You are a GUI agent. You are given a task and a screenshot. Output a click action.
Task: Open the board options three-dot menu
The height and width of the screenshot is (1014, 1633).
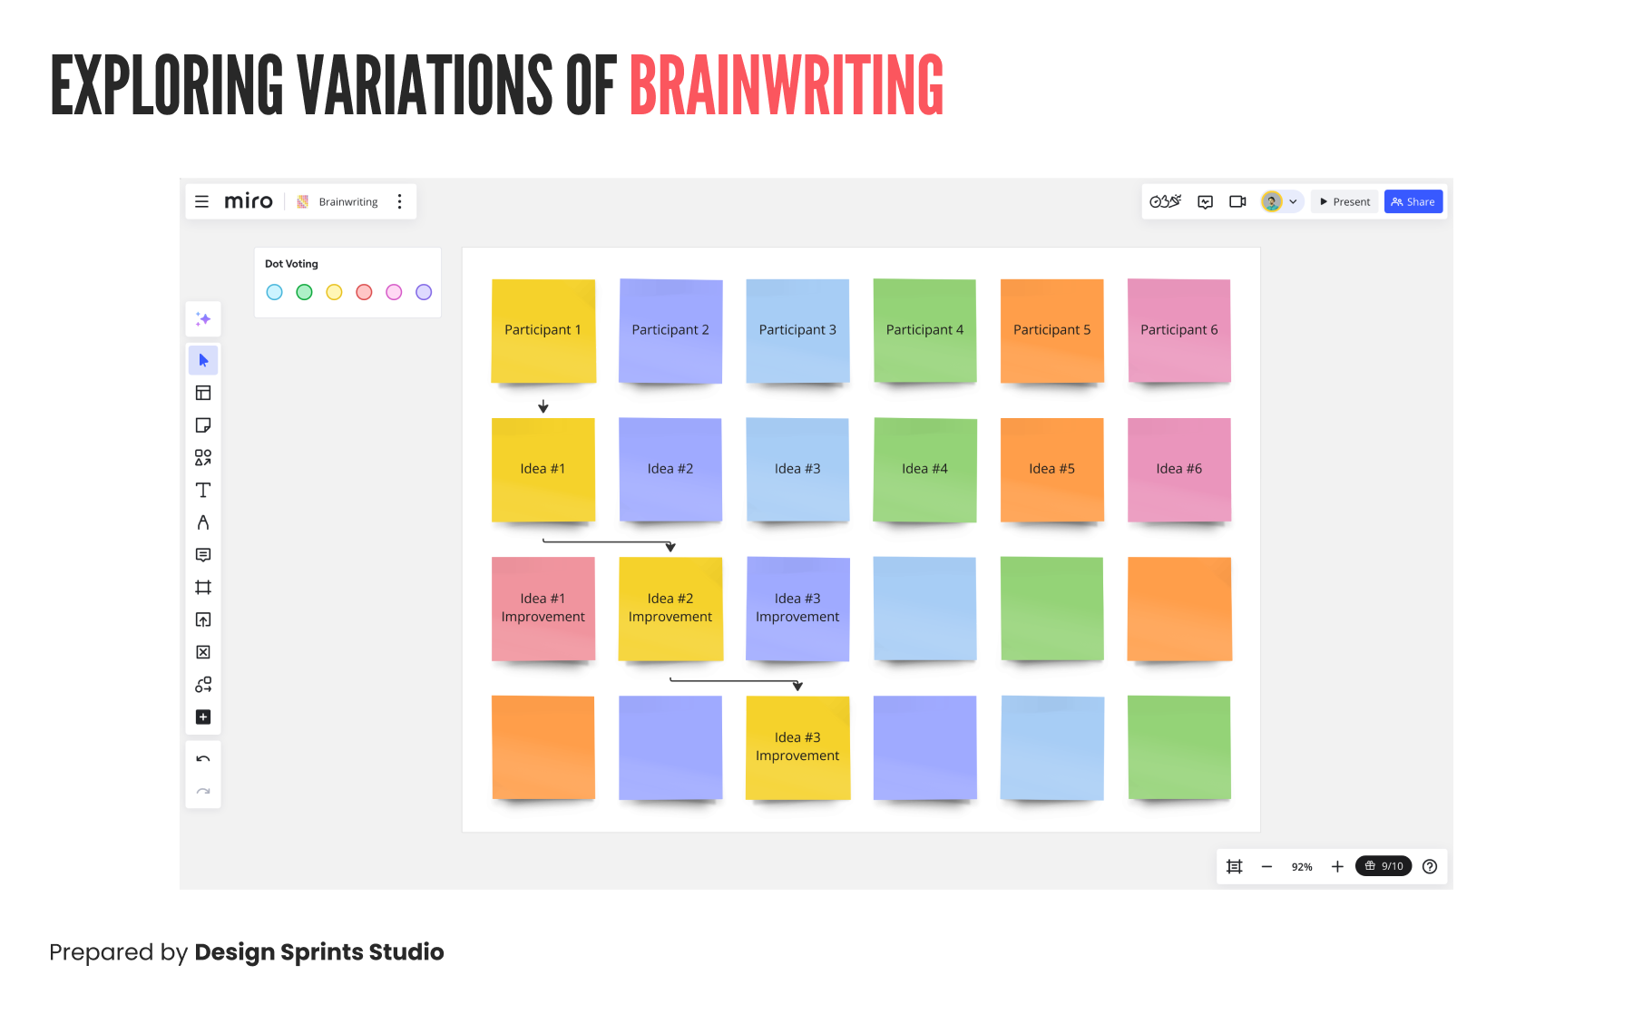click(x=399, y=201)
